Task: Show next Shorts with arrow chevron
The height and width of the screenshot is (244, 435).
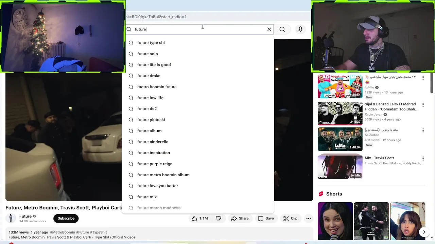Action: coord(424,232)
